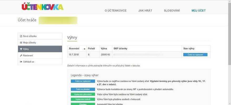
Task: Sort the table by the Slosování column arrow
Action: 84,49
